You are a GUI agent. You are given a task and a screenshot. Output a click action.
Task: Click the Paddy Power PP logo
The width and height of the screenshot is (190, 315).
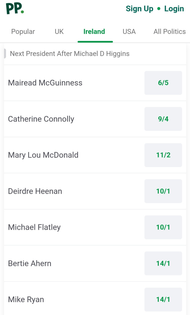pyautogui.click(x=15, y=9)
